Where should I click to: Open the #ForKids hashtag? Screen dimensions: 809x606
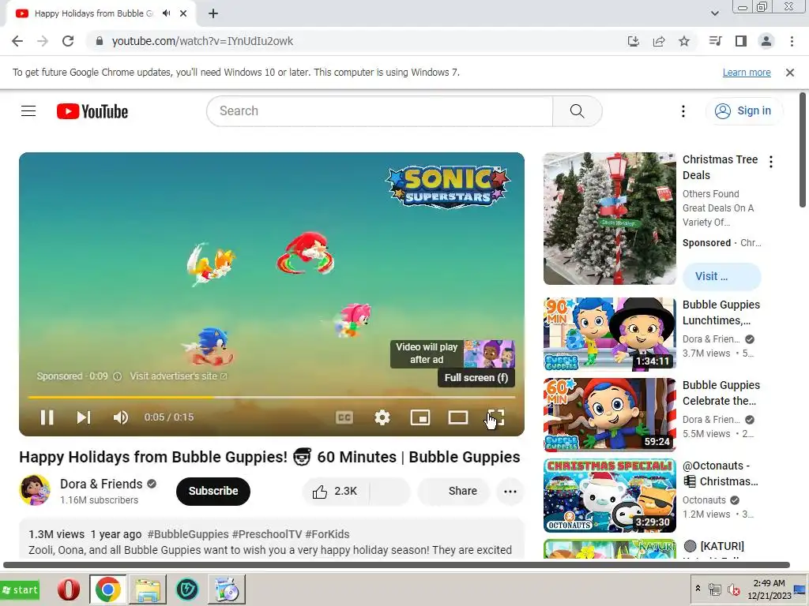pyautogui.click(x=327, y=534)
